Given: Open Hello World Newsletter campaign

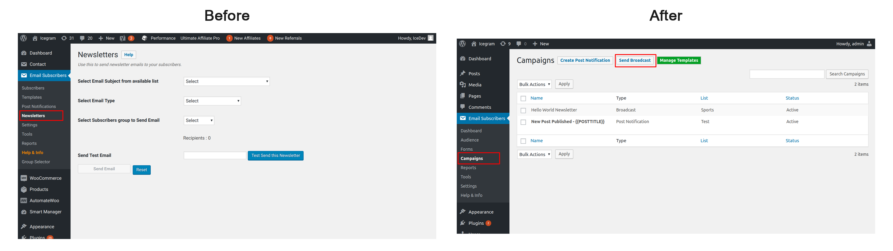Looking at the screenshot, I should 554,110.
